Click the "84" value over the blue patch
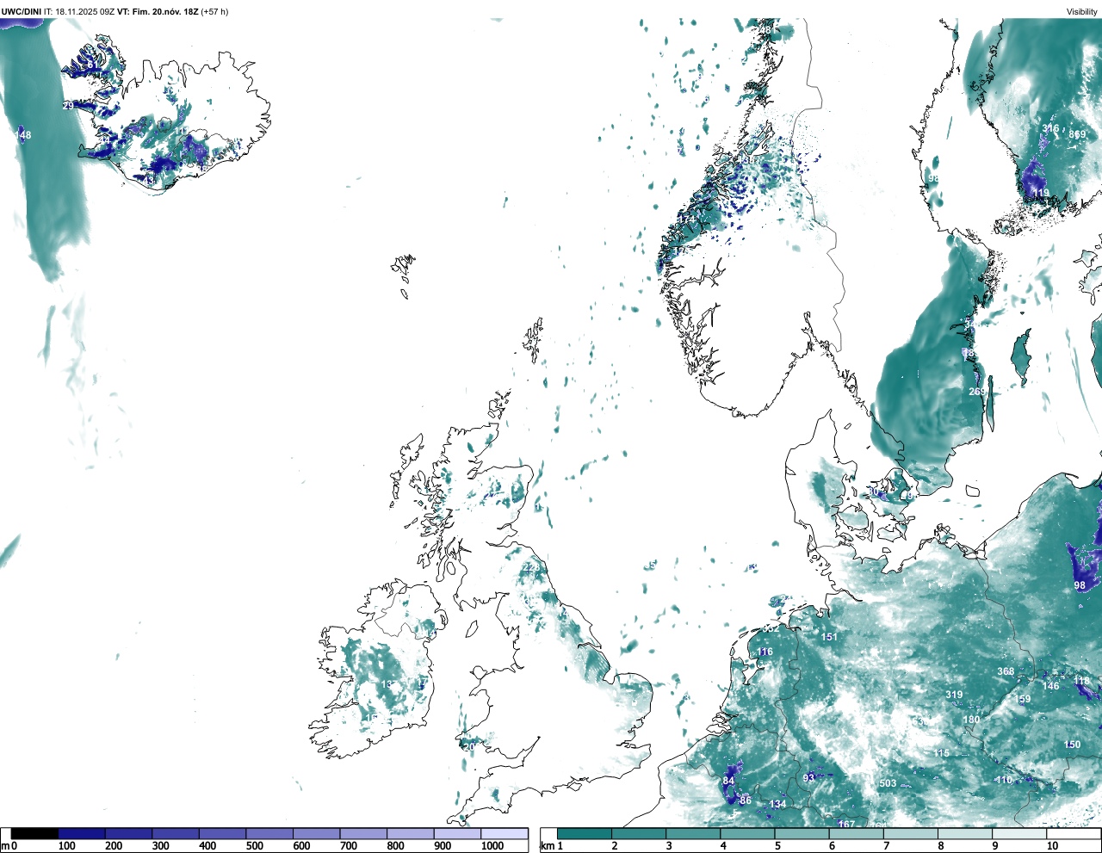 (728, 782)
